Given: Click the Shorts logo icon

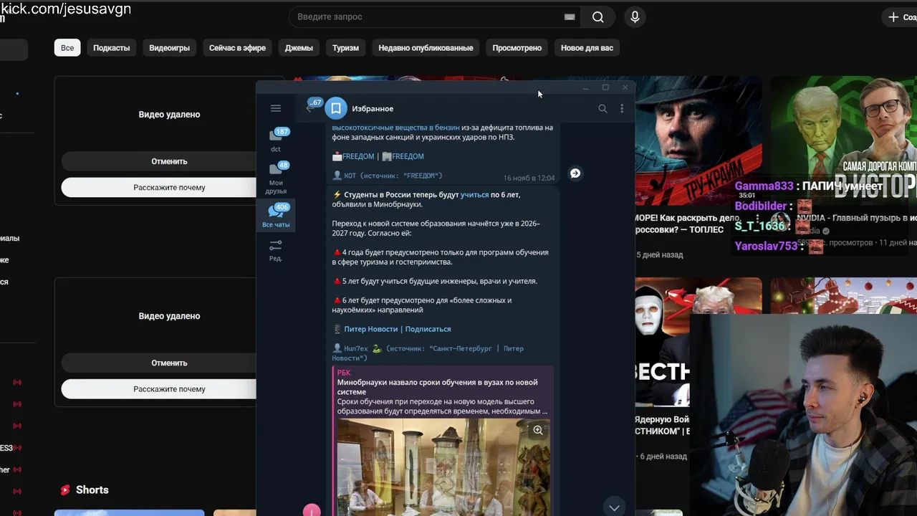Looking at the screenshot, I should [x=65, y=490].
